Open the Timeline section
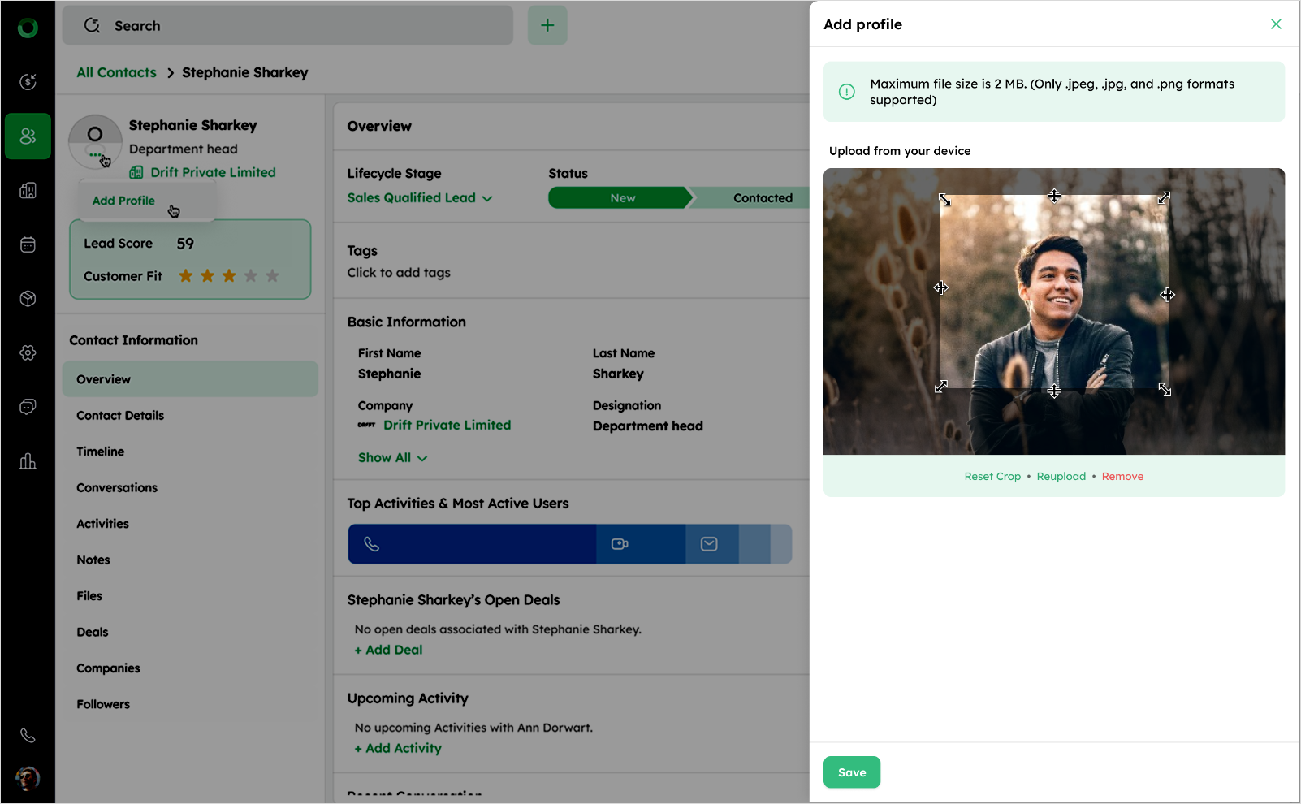Image resolution: width=1301 pixels, height=804 pixels. point(101,452)
